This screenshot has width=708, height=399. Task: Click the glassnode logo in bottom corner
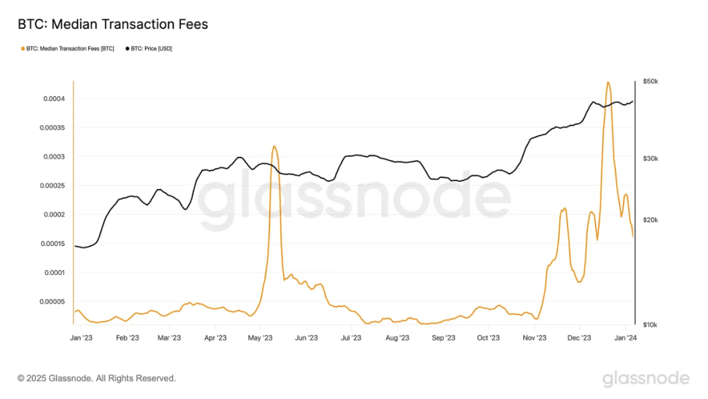(x=646, y=379)
